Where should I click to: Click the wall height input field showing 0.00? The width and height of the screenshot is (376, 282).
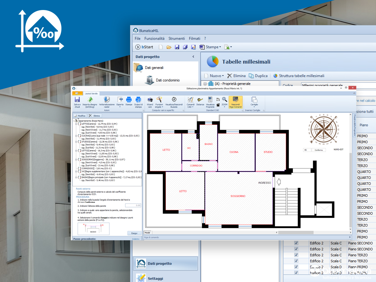coord(133,206)
